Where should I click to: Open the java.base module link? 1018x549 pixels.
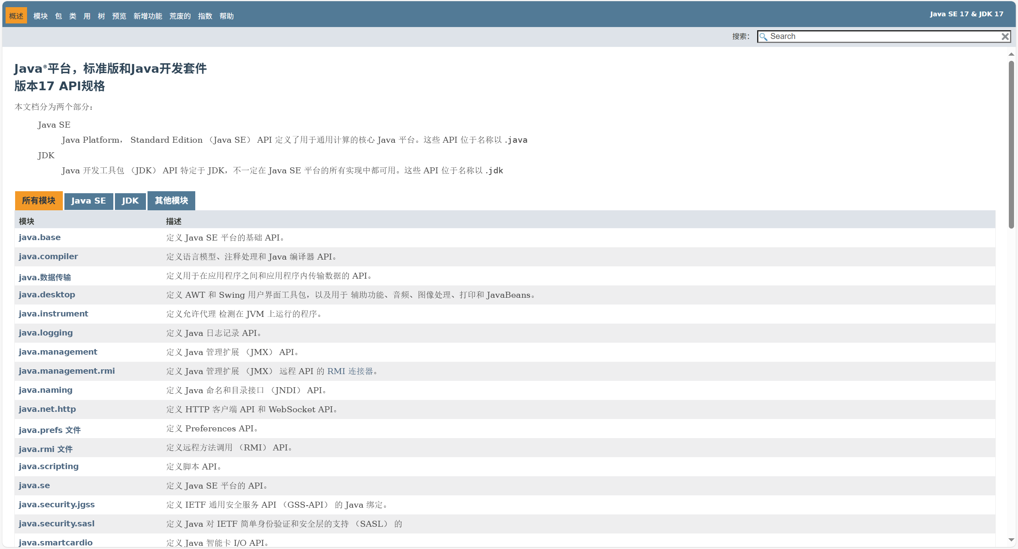pos(39,237)
